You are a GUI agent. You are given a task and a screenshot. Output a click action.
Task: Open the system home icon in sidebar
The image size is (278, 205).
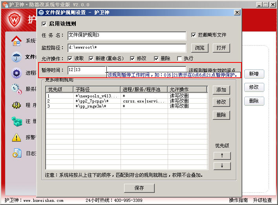[16, 41]
